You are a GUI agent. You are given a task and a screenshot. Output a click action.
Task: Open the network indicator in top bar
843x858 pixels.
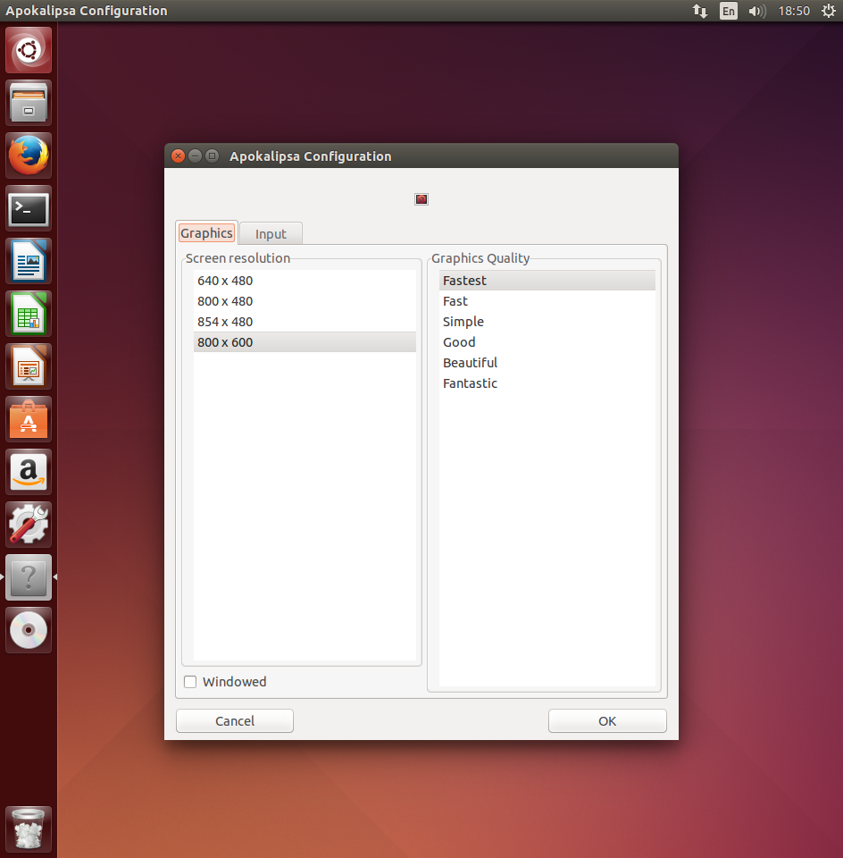(x=700, y=11)
